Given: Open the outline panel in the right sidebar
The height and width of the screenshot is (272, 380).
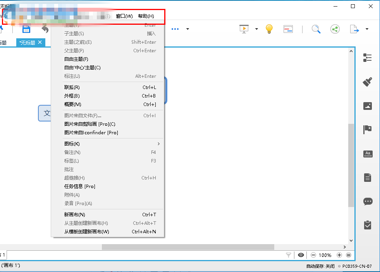Looking at the screenshot, I should [367, 57].
